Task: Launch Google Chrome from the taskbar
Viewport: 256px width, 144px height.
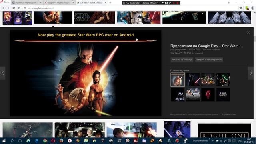Action: 45,140
